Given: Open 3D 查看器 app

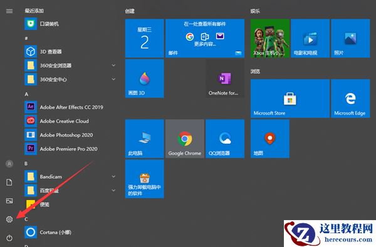Looking at the screenshot, I should click(70, 51).
